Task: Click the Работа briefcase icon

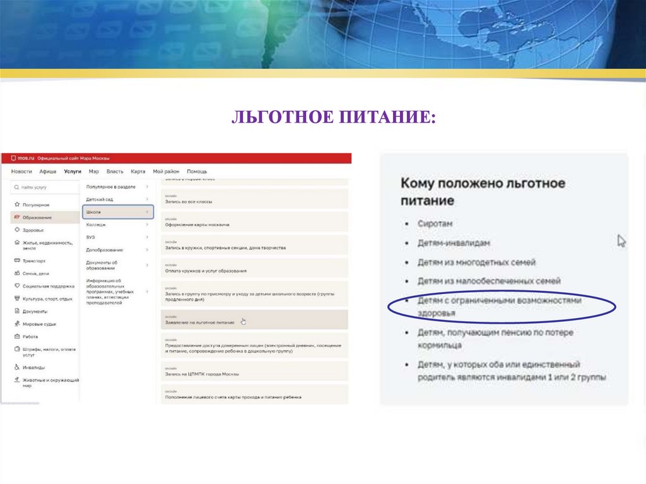Action: click(17, 336)
